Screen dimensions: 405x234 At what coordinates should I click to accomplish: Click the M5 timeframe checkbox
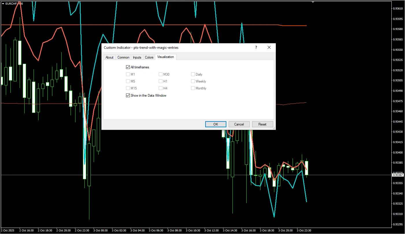point(128,81)
